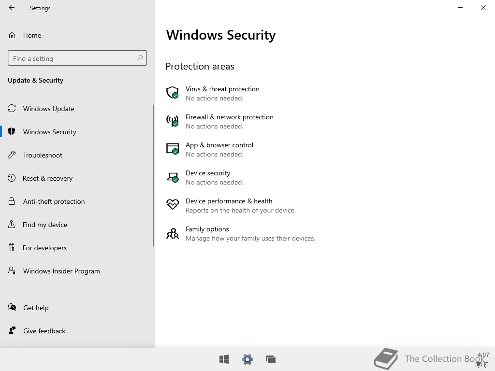Focus the Find a setting field
This screenshot has width=495, height=371.
pos(77,58)
